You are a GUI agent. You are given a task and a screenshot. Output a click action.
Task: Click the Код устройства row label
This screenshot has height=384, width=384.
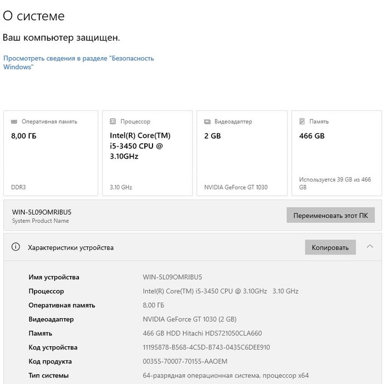53,347
